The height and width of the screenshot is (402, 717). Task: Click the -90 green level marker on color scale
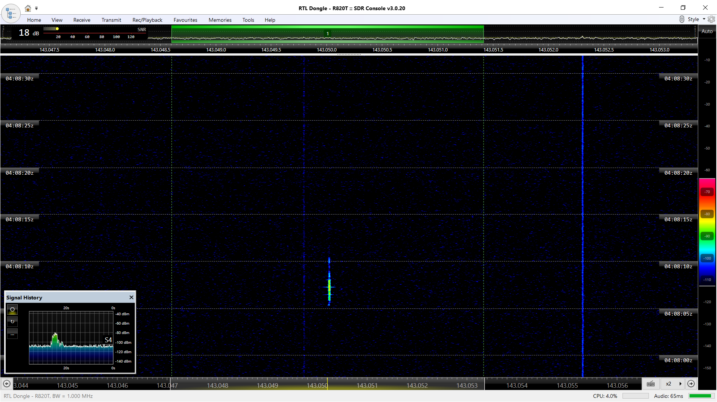[x=707, y=236]
